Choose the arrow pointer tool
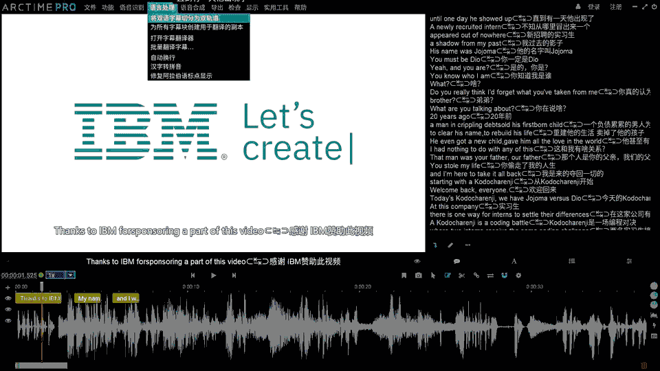Viewport: 660px width, 371px height. (x=433, y=276)
